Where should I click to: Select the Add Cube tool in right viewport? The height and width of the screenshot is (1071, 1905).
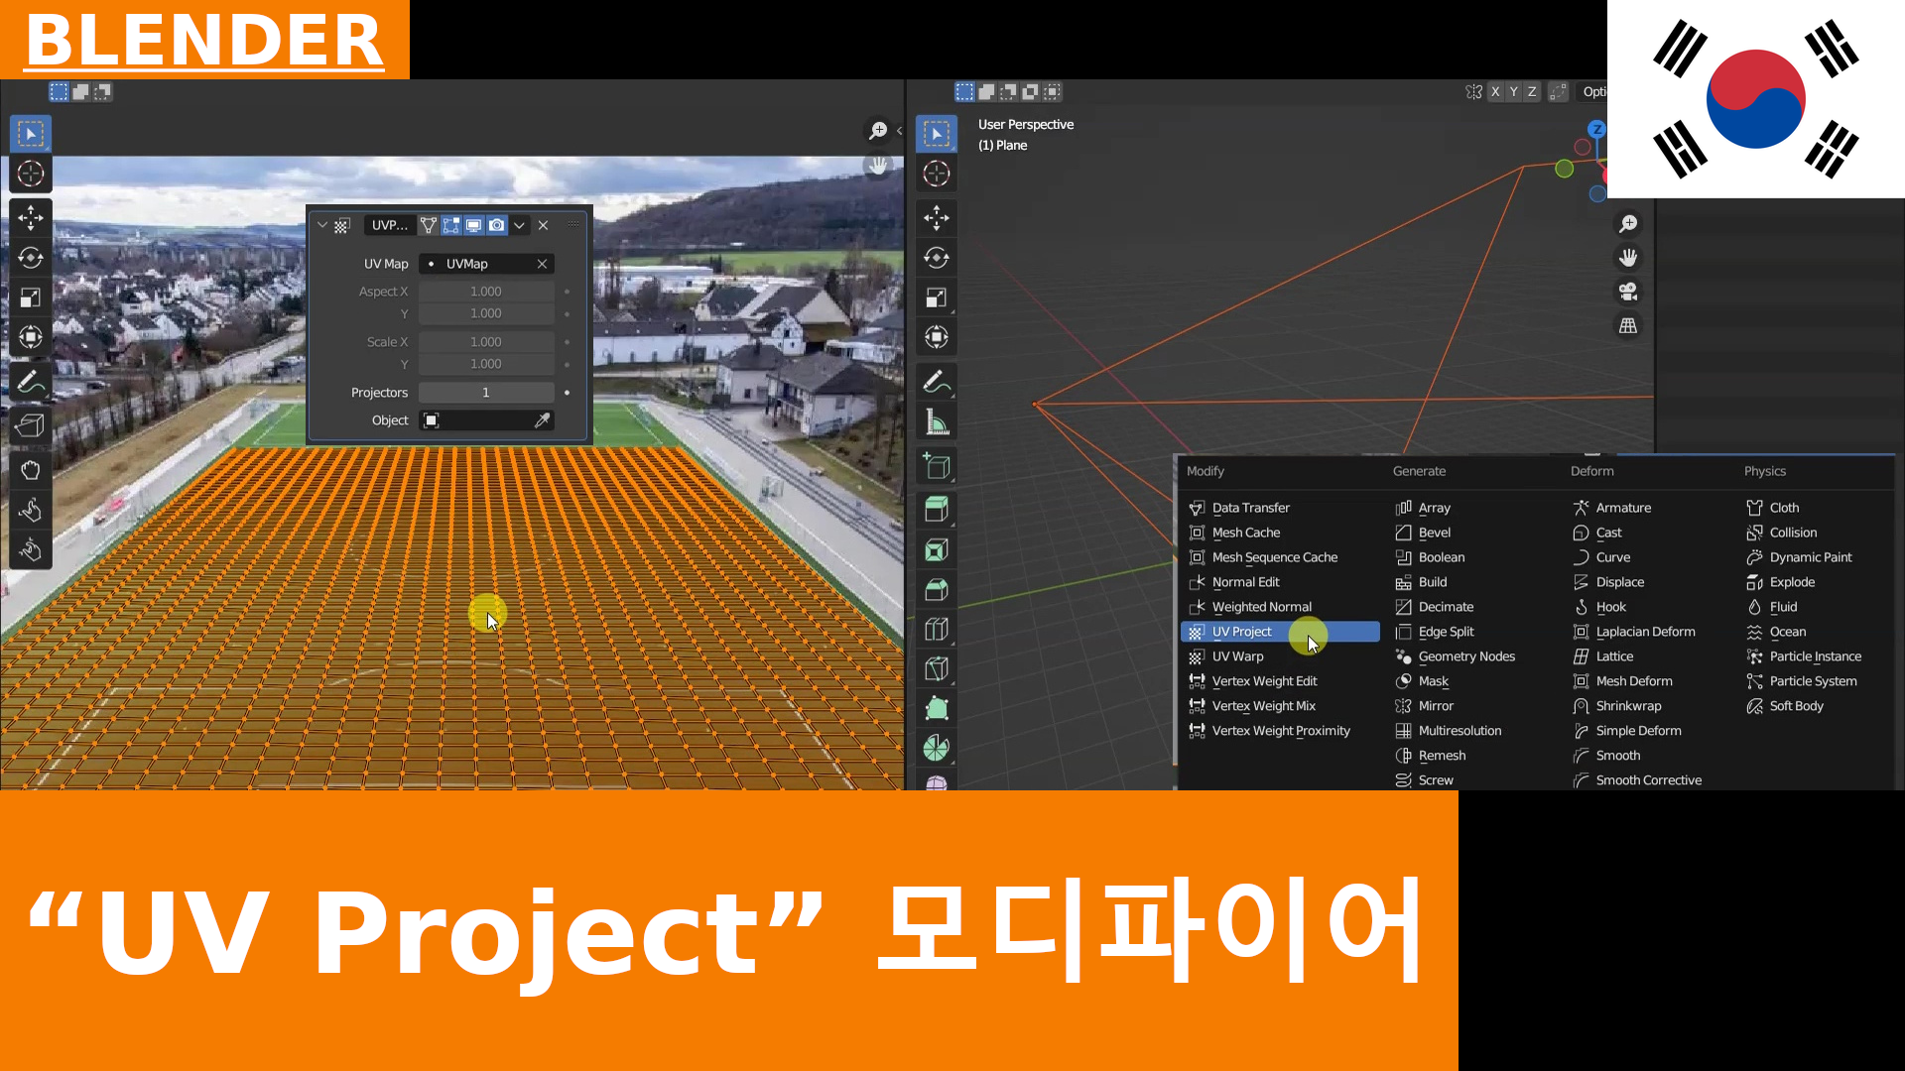click(x=937, y=467)
